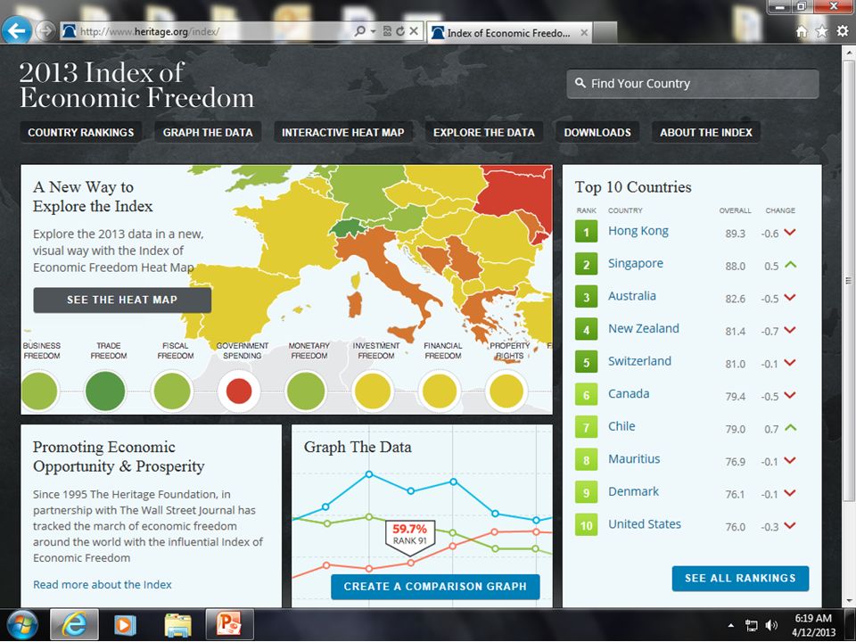Select the Fiscal Freedom green circle
856x642 pixels.
(172, 391)
